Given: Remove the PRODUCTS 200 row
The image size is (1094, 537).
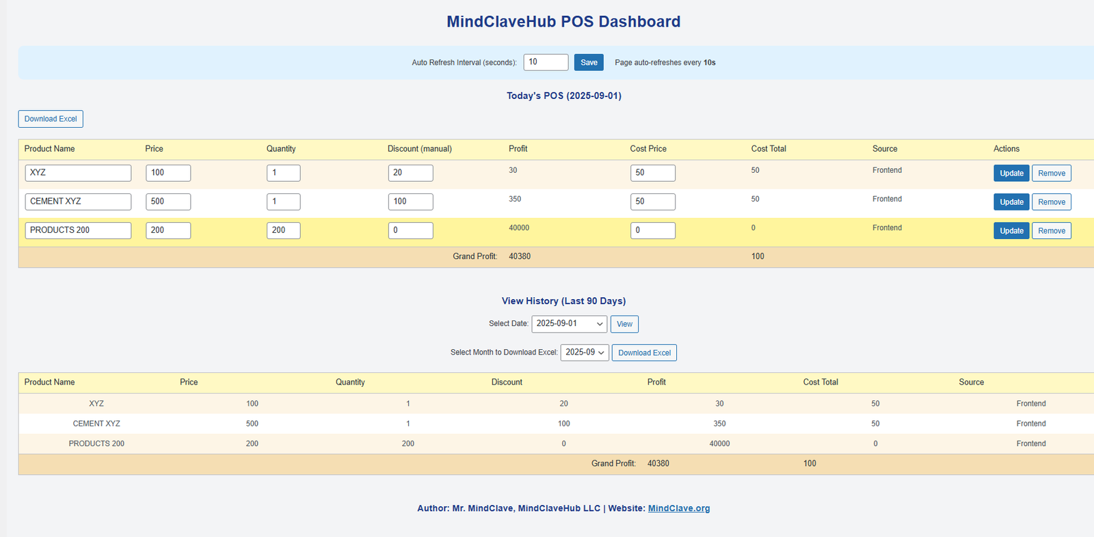Looking at the screenshot, I should click(1051, 231).
